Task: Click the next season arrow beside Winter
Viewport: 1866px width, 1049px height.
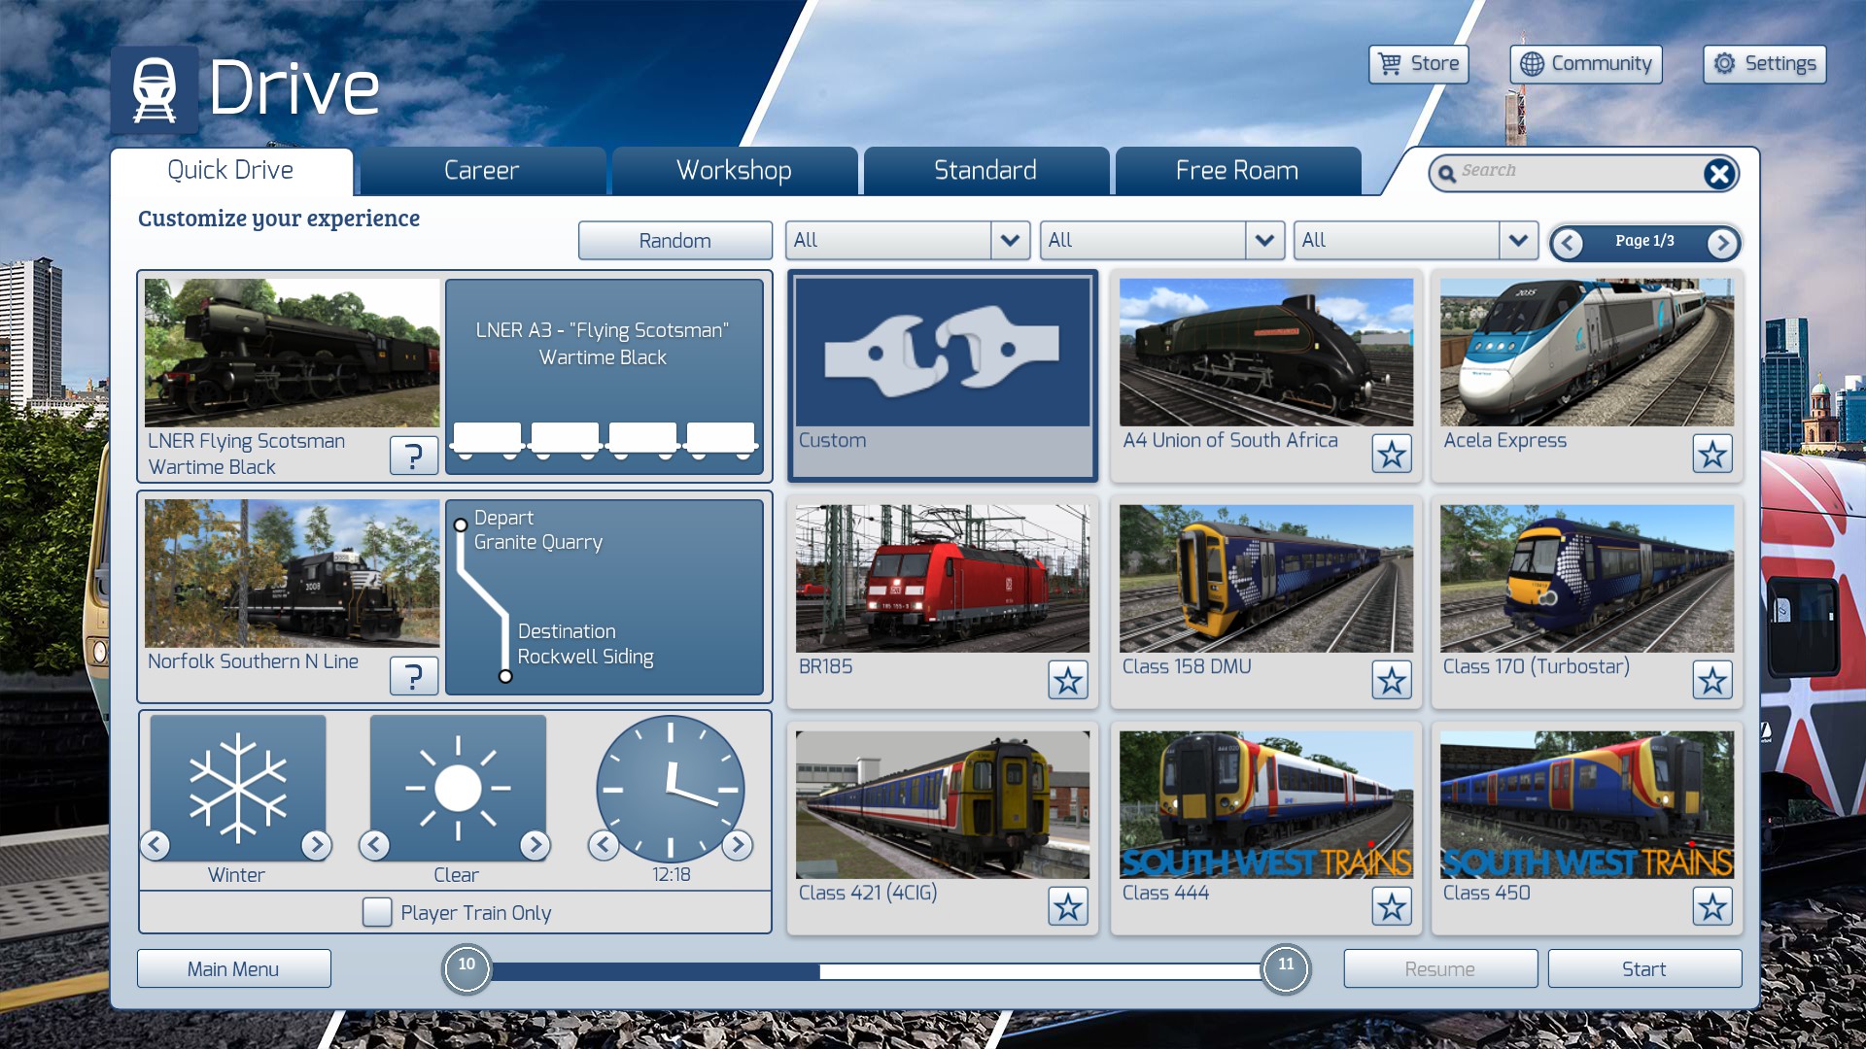Action: pyautogui.click(x=316, y=845)
